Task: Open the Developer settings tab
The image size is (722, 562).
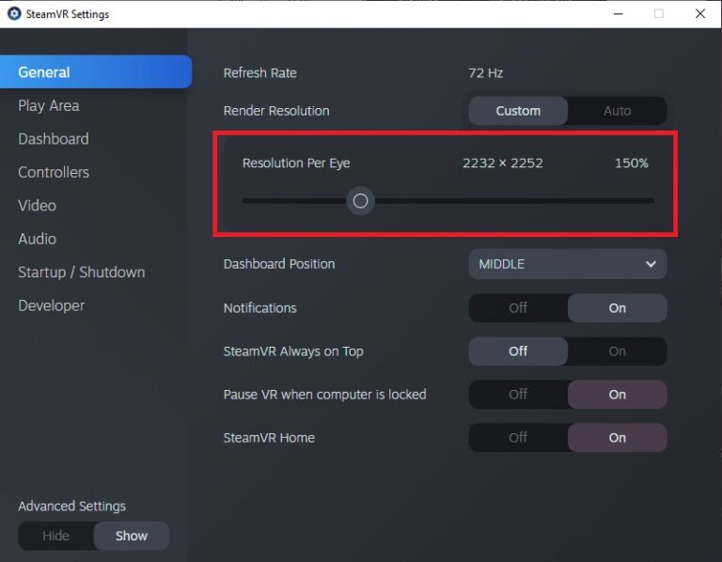Action: [x=52, y=305]
